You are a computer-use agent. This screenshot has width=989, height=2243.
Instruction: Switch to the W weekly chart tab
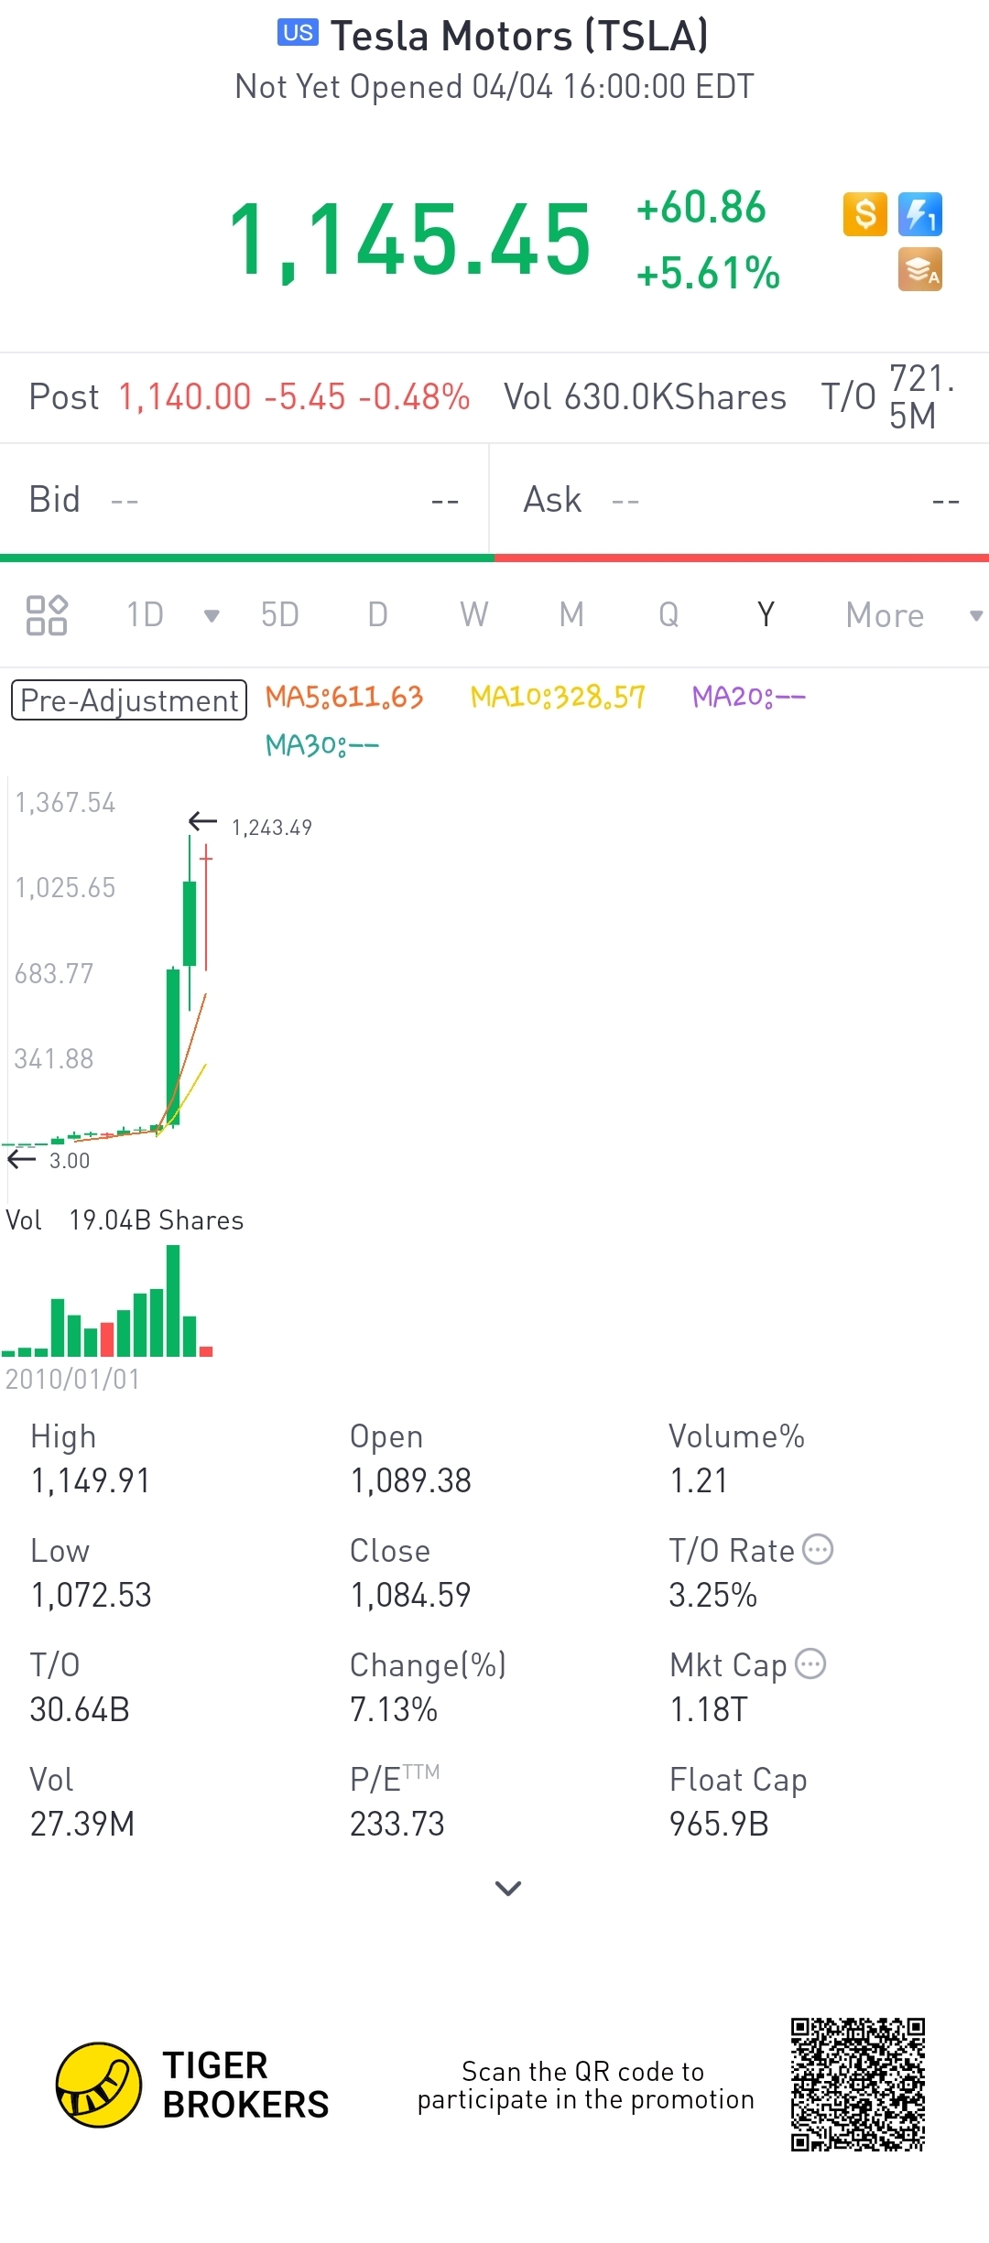tap(474, 615)
